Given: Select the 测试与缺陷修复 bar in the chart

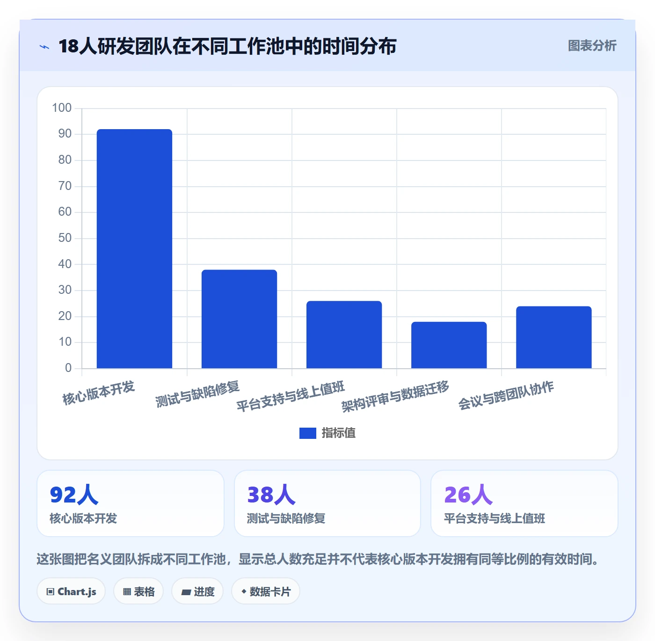Looking at the screenshot, I should point(239,319).
